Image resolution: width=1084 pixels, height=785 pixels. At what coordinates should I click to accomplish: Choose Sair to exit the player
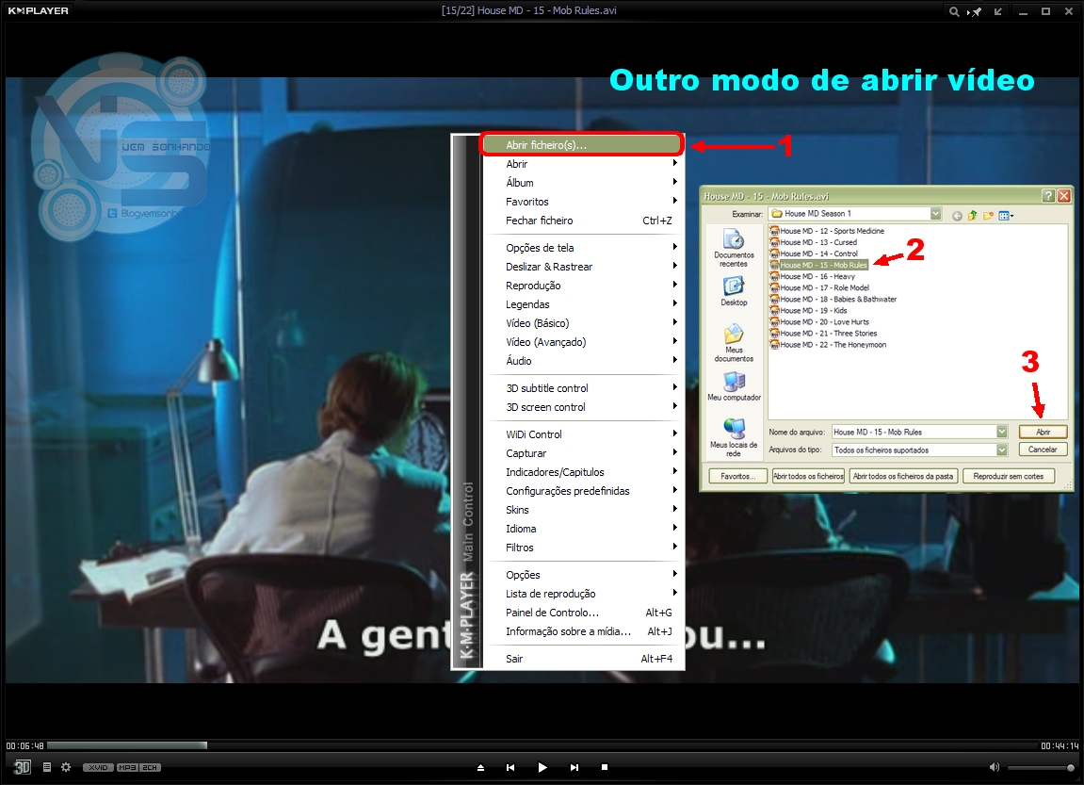pos(585,659)
